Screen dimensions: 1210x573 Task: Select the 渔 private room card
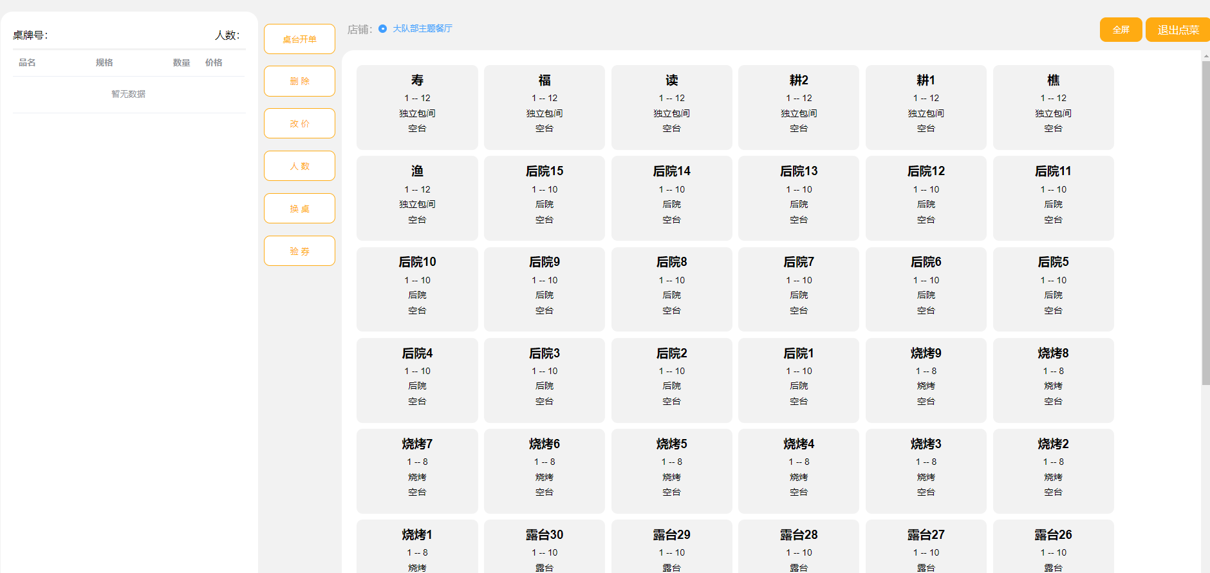click(417, 198)
